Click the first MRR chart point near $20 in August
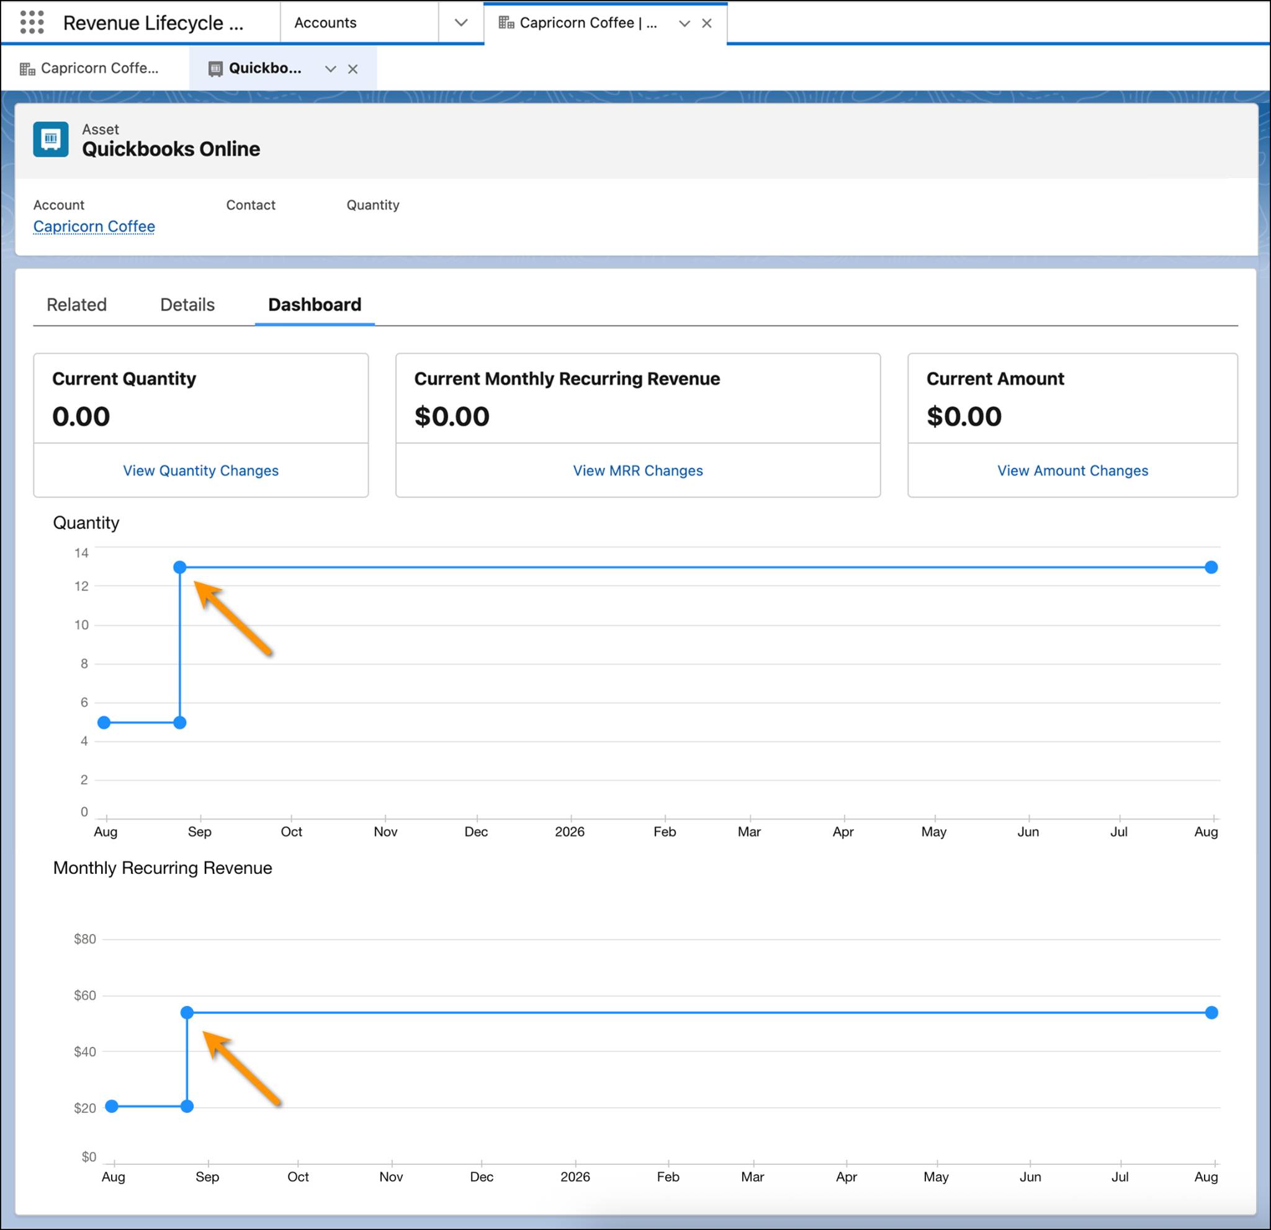The height and width of the screenshot is (1230, 1271). click(112, 1106)
